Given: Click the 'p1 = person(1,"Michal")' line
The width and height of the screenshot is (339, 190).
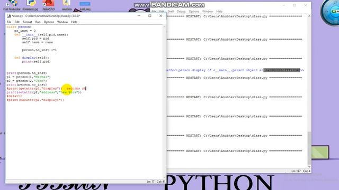Looking at the screenshot, I should (x=29, y=77).
